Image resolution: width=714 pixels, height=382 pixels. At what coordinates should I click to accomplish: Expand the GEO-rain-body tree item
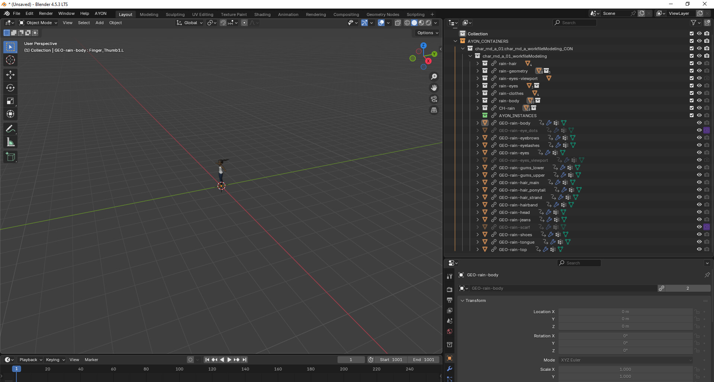[478, 123]
